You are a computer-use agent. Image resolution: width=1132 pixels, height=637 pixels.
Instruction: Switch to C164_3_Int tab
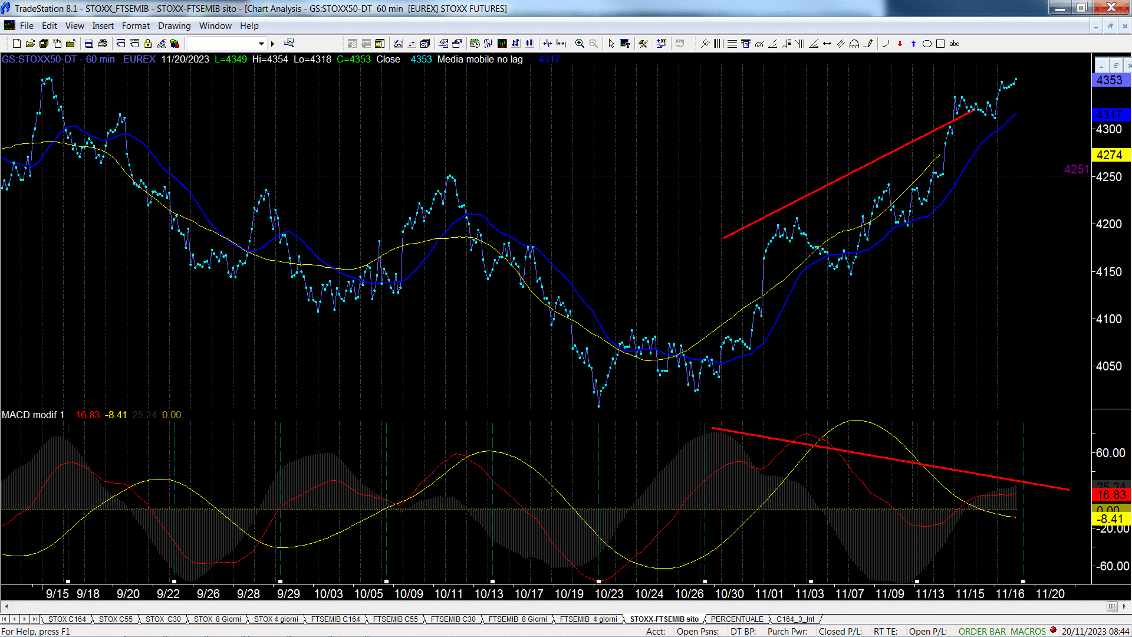pyautogui.click(x=795, y=619)
